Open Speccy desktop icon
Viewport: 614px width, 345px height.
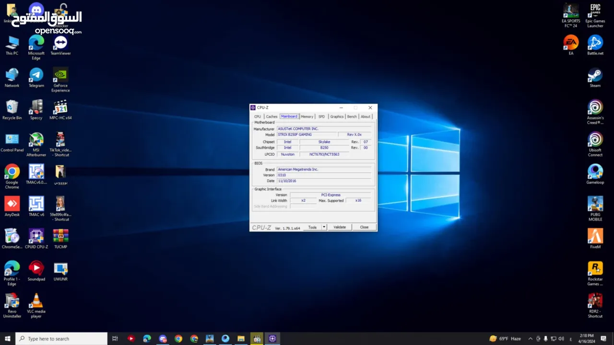pos(36,110)
